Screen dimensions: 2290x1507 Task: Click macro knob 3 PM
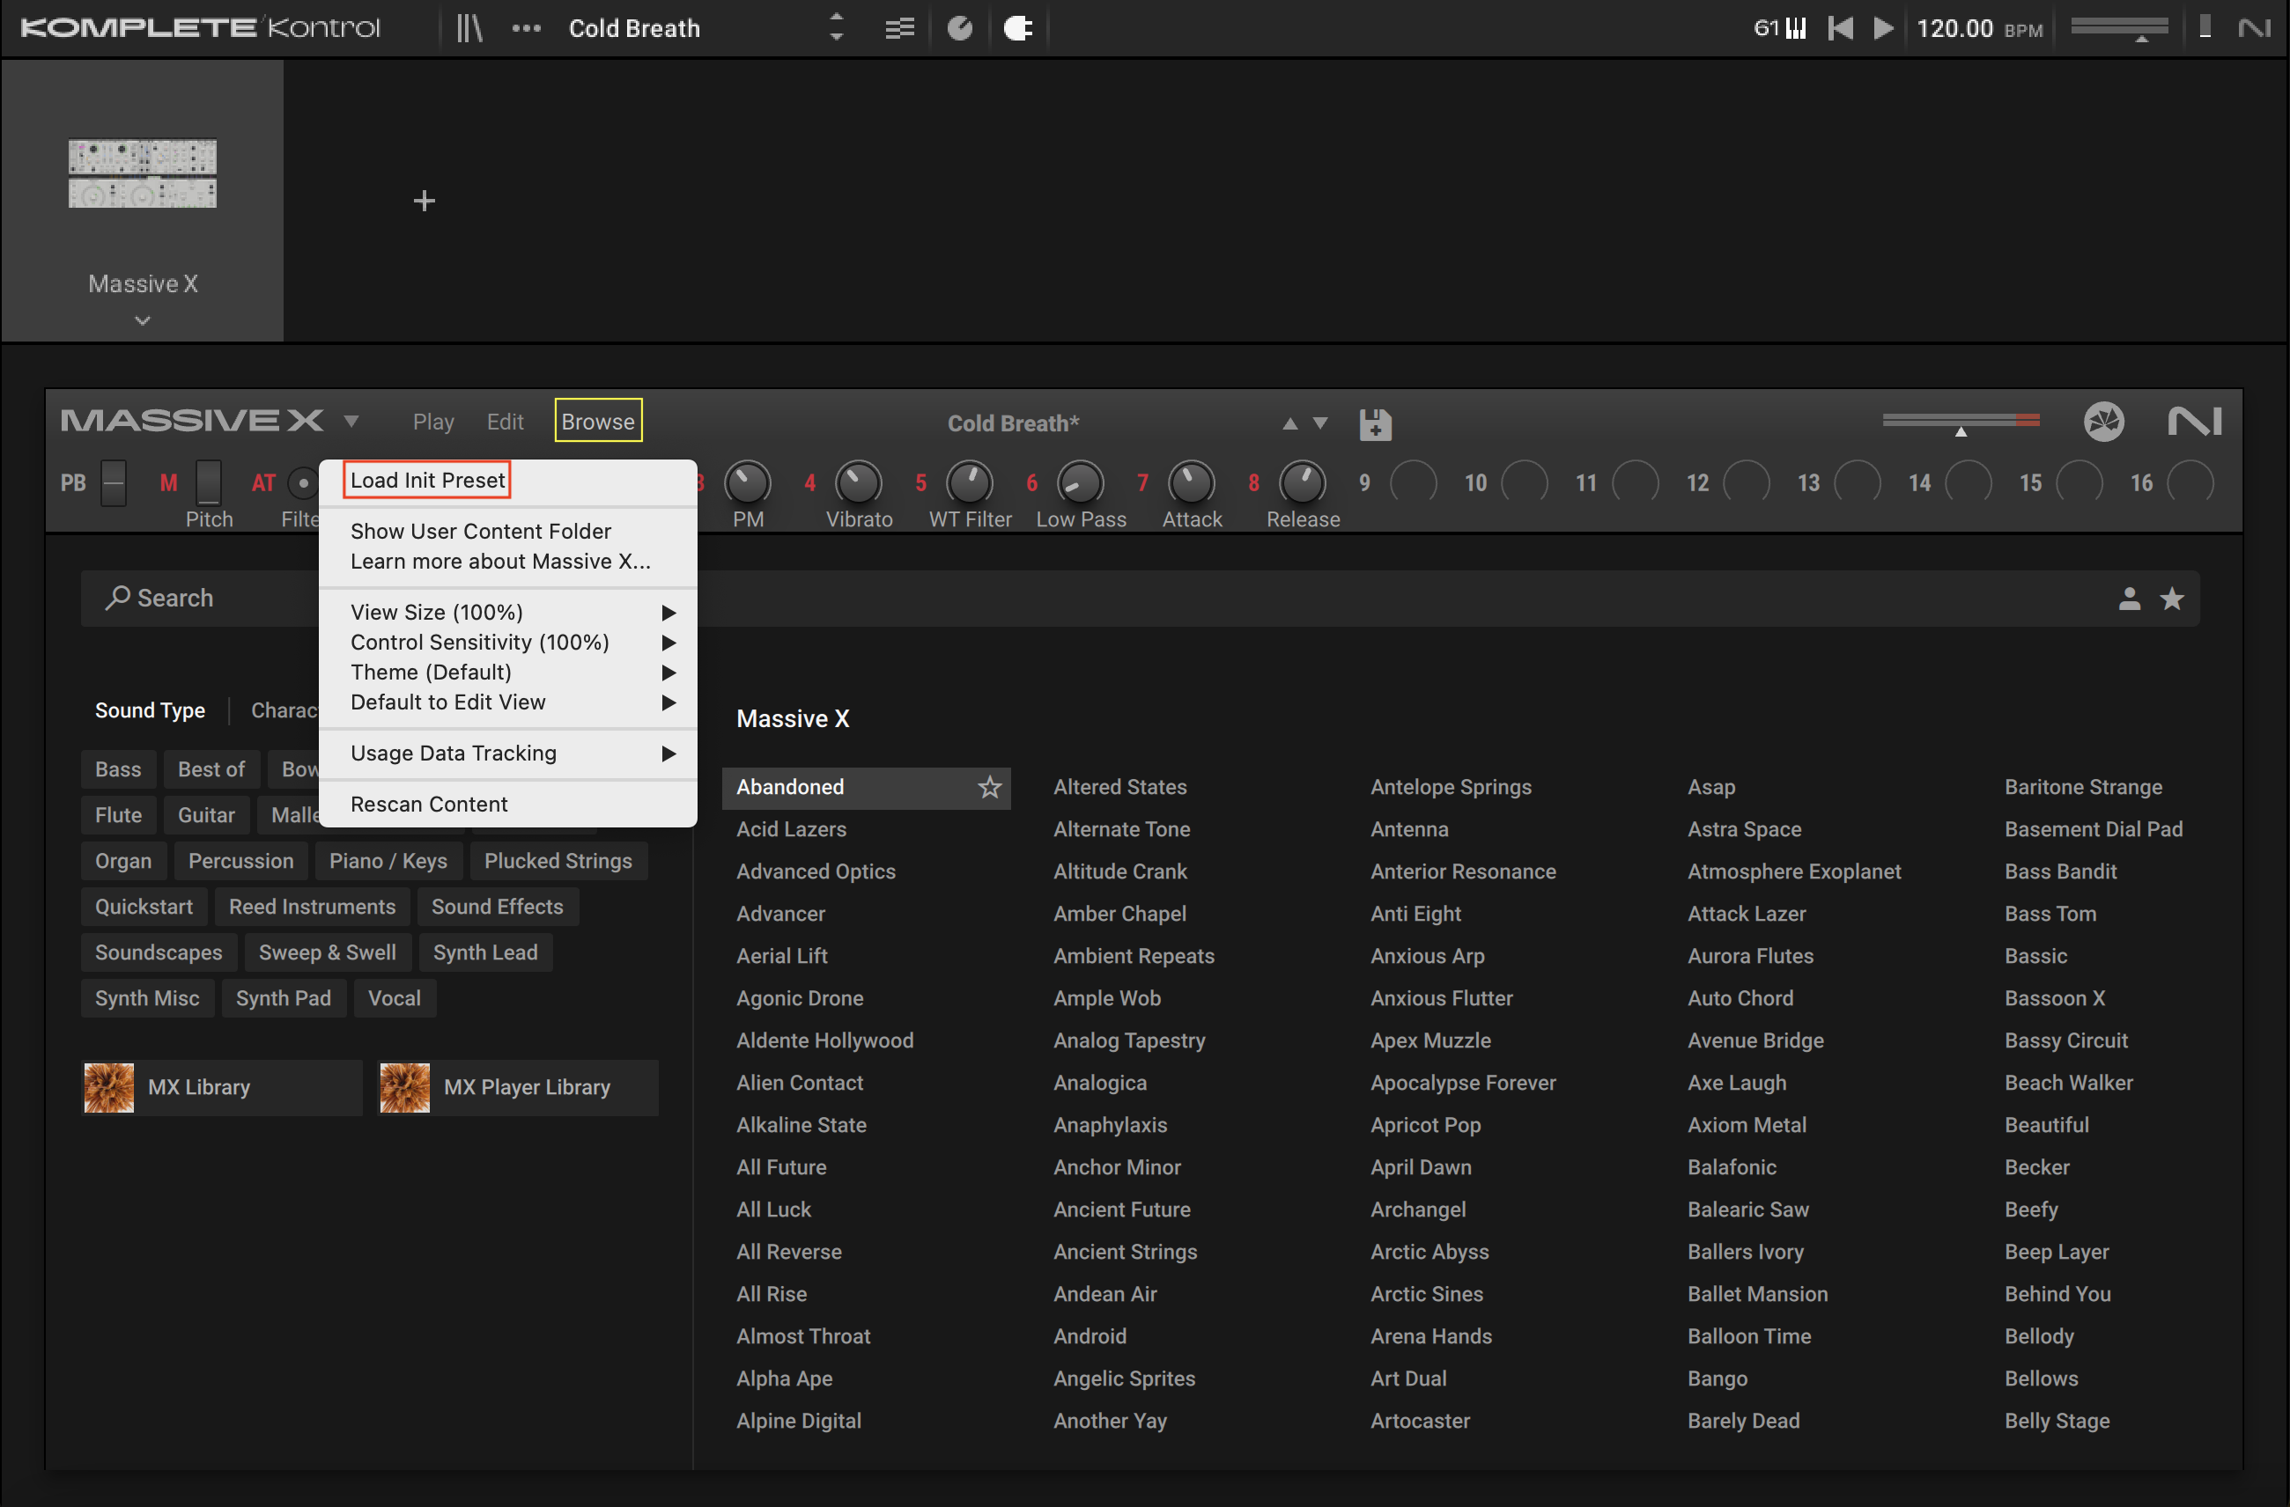tap(748, 482)
